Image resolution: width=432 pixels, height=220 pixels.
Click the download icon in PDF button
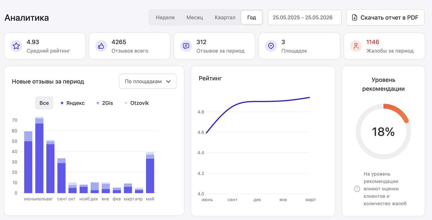pyautogui.click(x=355, y=17)
